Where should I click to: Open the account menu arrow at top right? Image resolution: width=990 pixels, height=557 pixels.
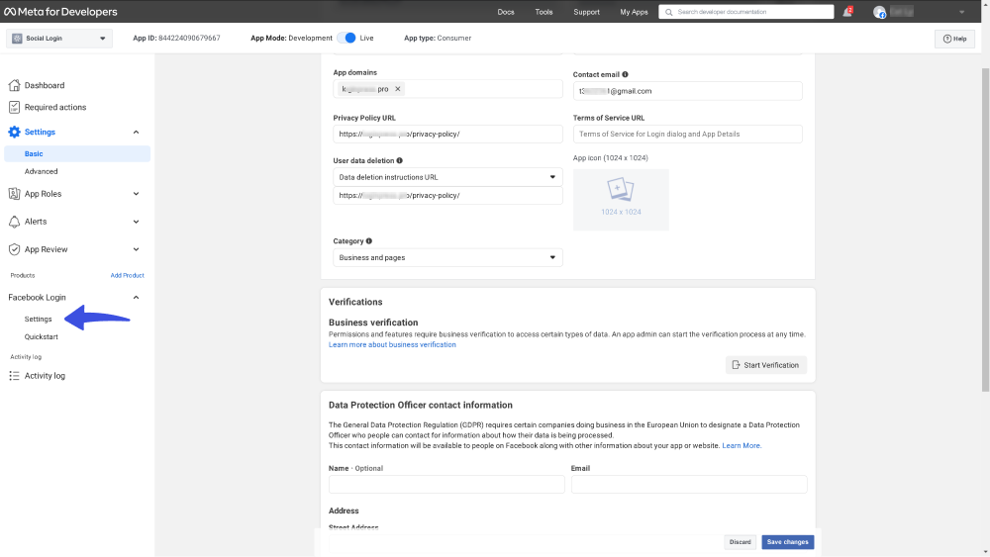click(961, 12)
